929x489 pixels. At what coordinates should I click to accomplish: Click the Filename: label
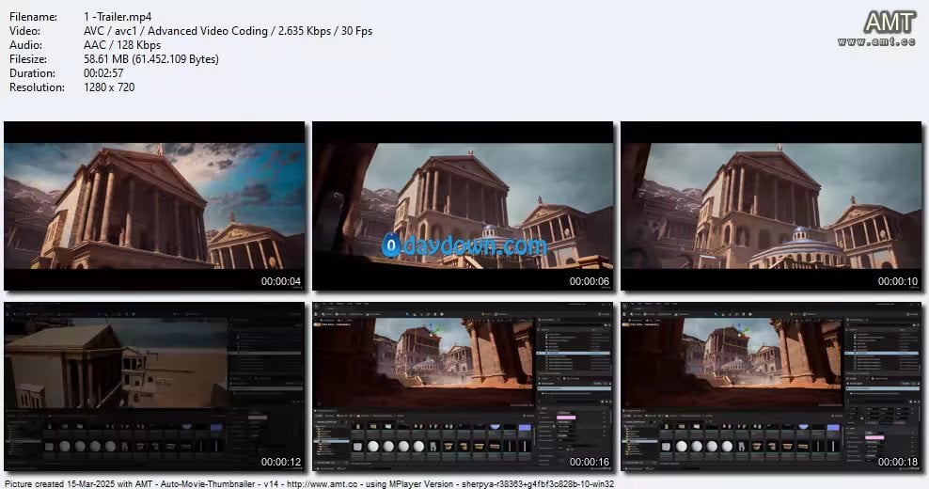pyautogui.click(x=33, y=17)
